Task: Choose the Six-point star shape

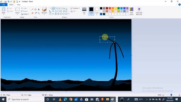Action: [58, 14]
